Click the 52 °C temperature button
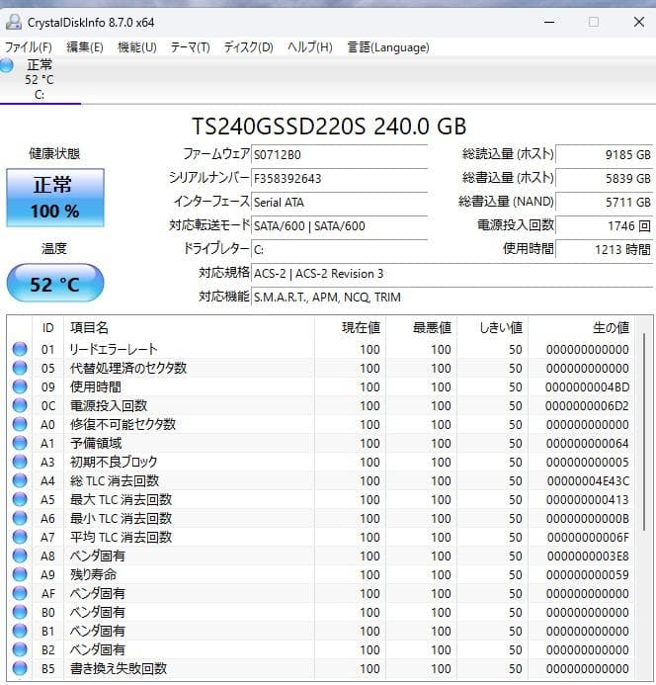 55,284
